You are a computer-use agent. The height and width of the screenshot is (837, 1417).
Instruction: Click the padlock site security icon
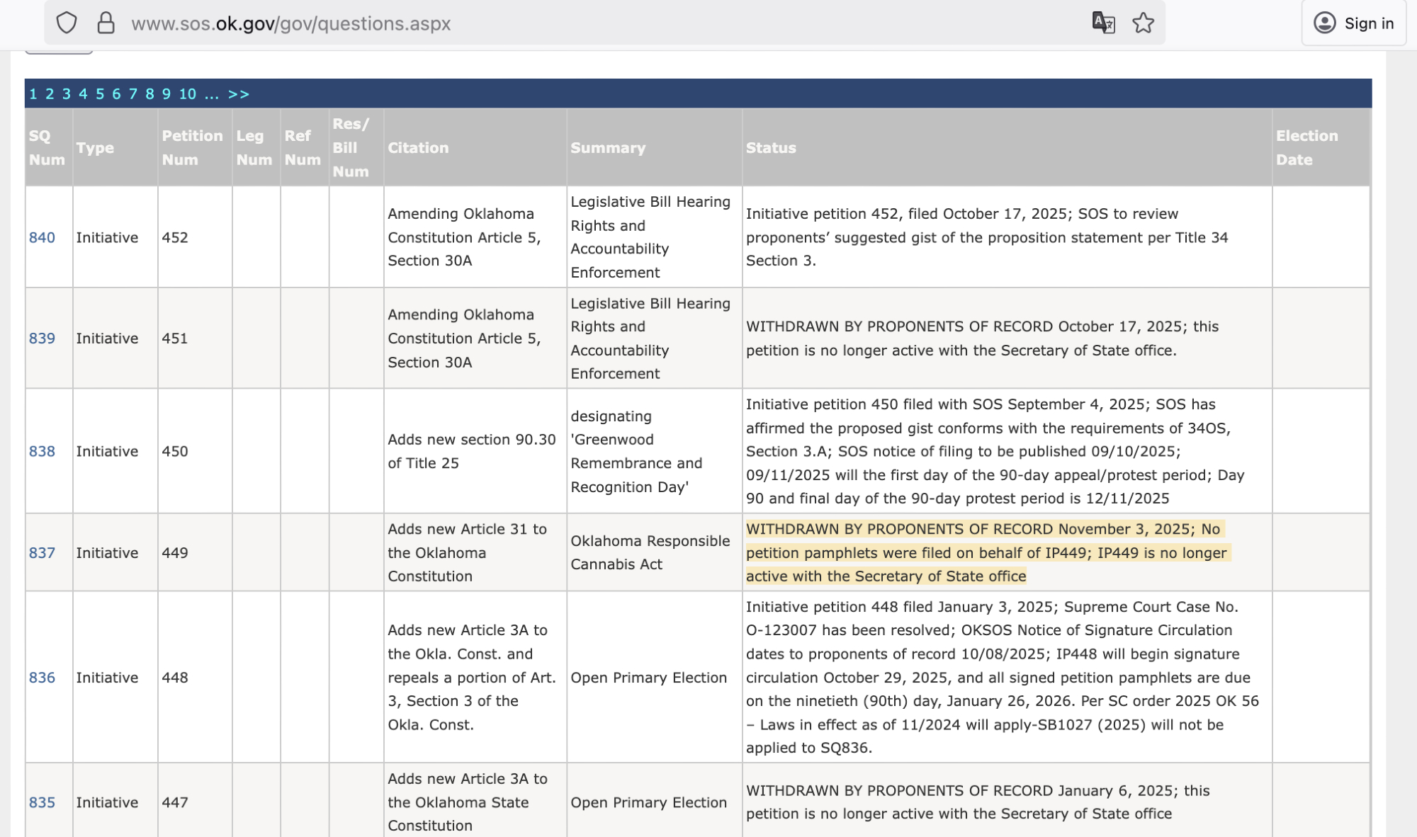[106, 23]
